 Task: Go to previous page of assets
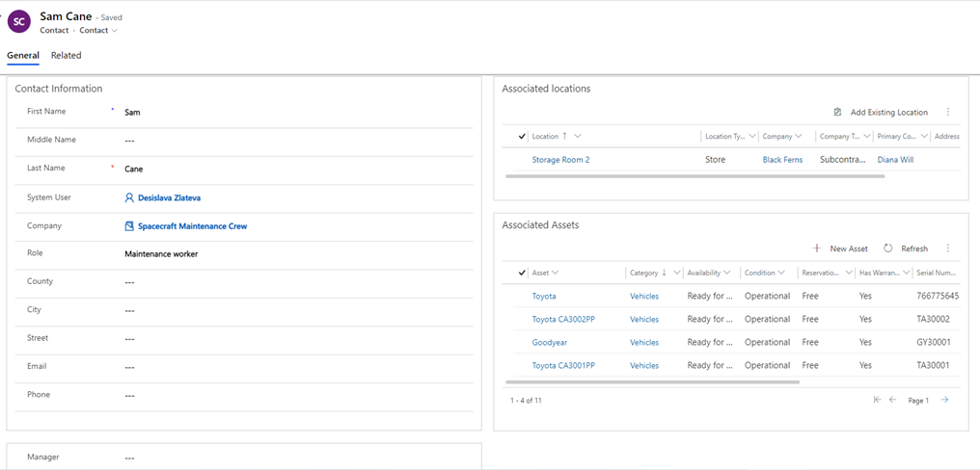[892, 400]
